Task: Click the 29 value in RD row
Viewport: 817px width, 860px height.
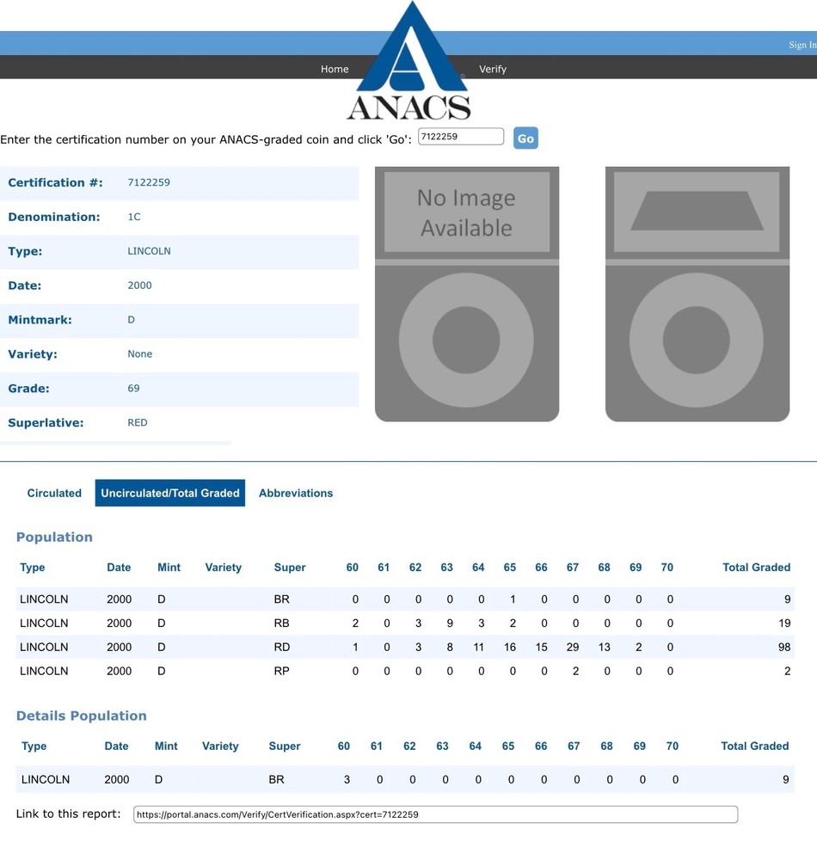Action: click(x=573, y=648)
